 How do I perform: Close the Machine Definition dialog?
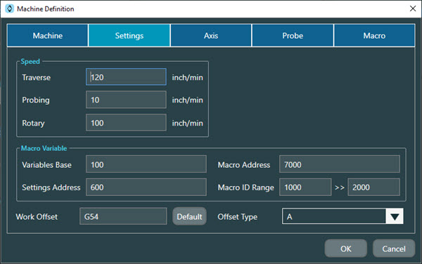tap(413, 8)
